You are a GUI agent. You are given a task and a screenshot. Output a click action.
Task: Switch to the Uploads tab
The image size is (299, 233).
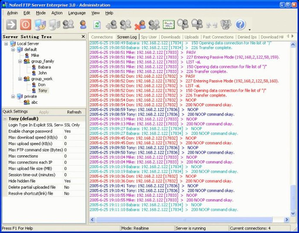191,37
